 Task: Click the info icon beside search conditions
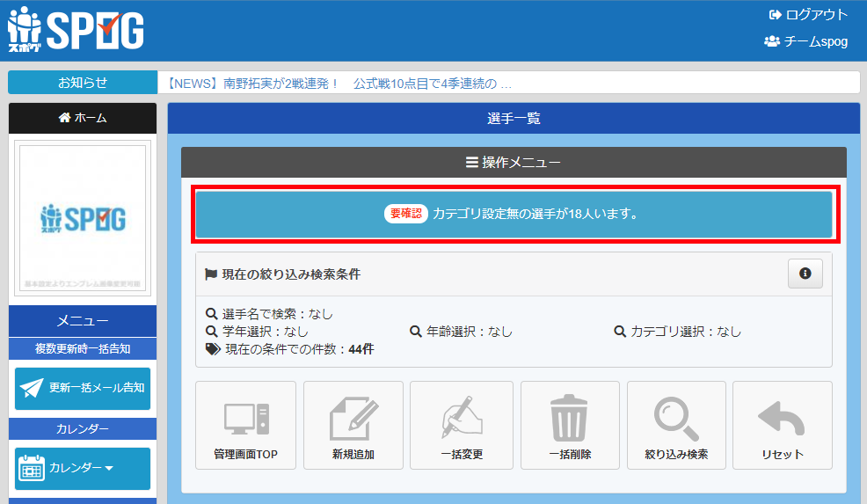[805, 274]
